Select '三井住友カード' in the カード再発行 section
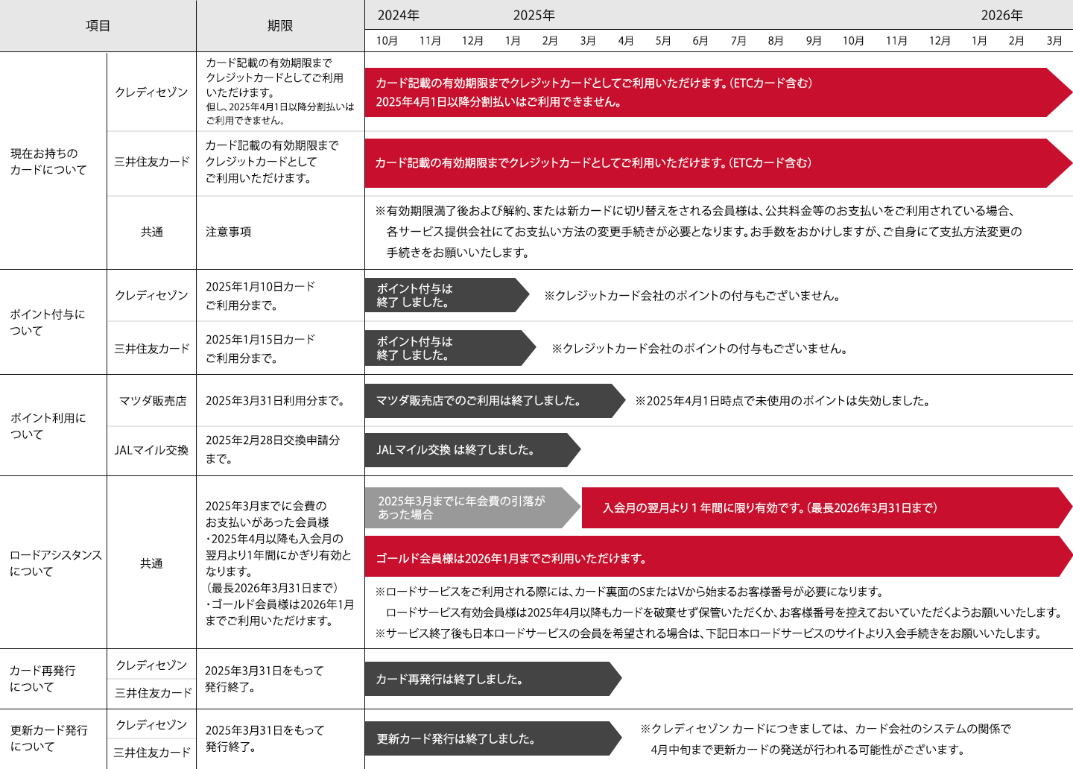This screenshot has width=1073, height=769. (x=153, y=693)
